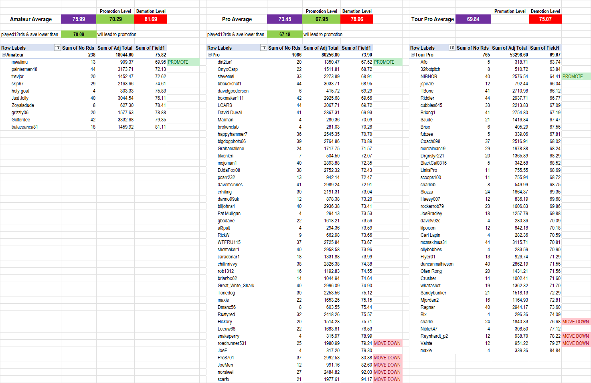
Task: Select the PROMOTE cell next to mwalimu
Action: click(x=183, y=62)
